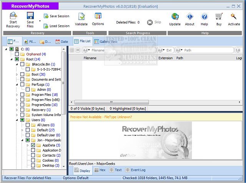Click the Save Files floppy icon
Screen dimensions: 246x183
tap(30, 16)
